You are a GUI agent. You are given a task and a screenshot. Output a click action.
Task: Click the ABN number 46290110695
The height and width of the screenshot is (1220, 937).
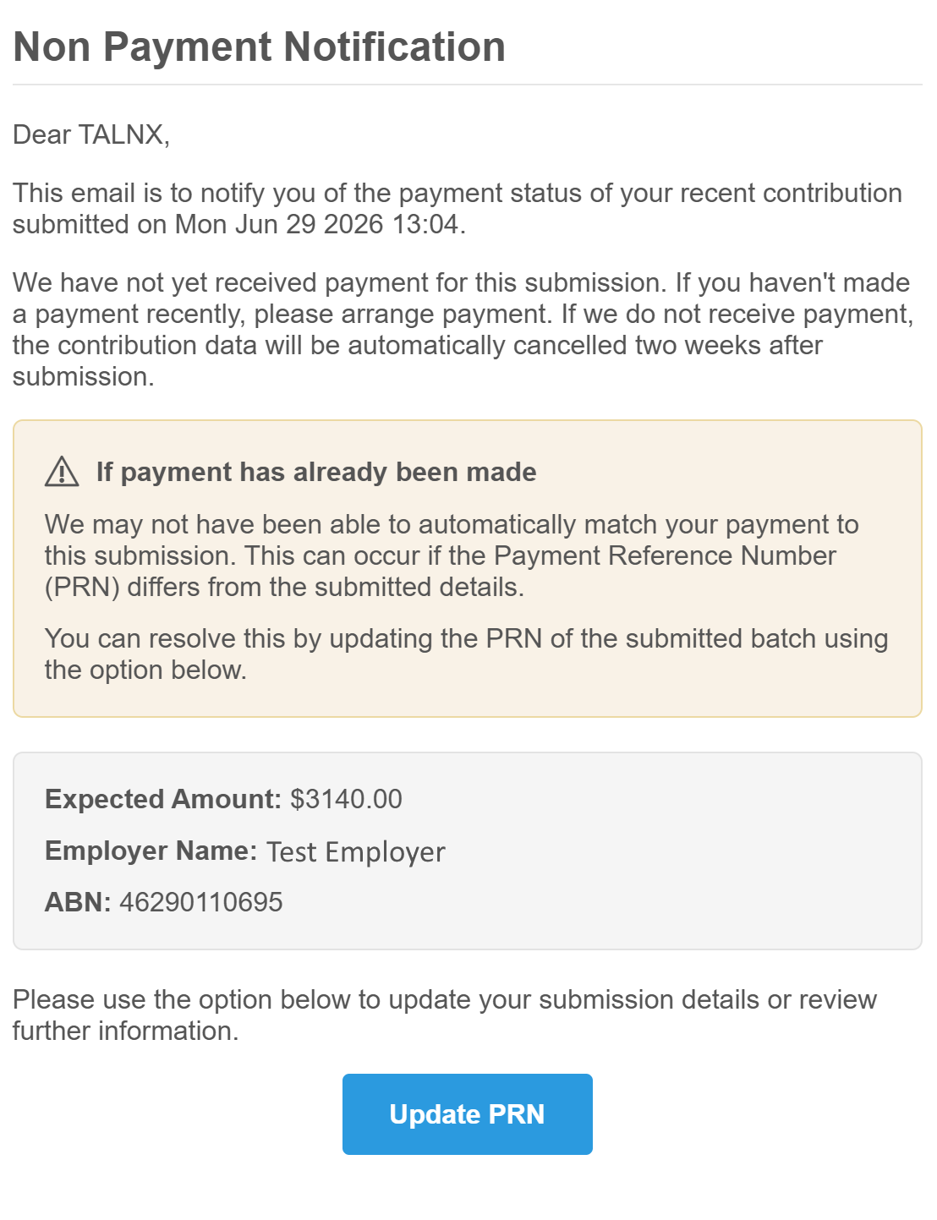[x=201, y=902]
